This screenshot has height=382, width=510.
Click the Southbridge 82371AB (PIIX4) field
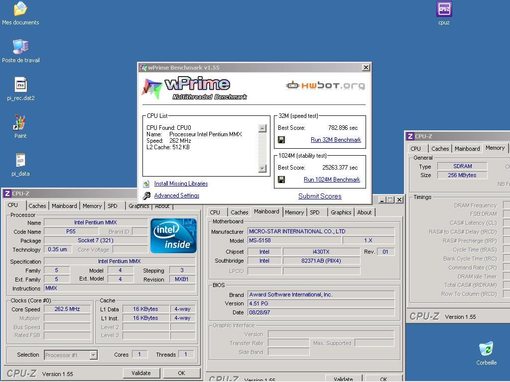pos(321,261)
